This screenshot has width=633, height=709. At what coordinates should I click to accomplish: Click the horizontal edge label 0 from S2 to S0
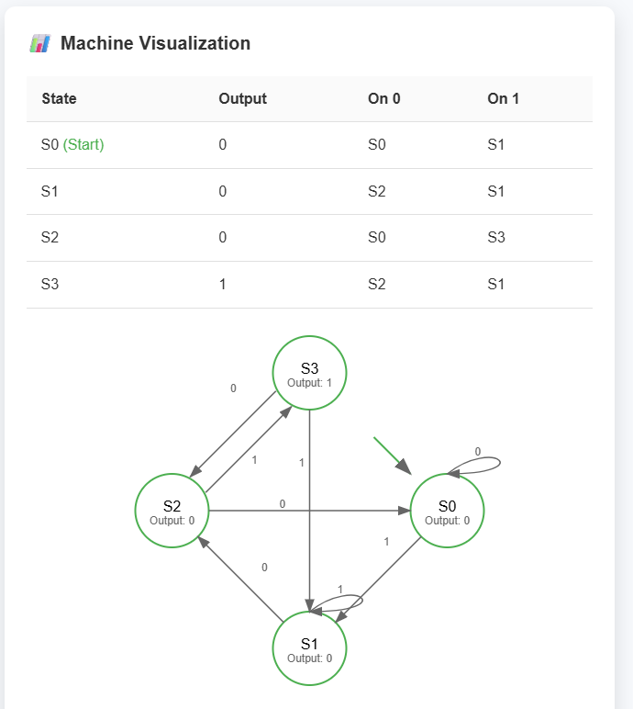(x=283, y=503)
